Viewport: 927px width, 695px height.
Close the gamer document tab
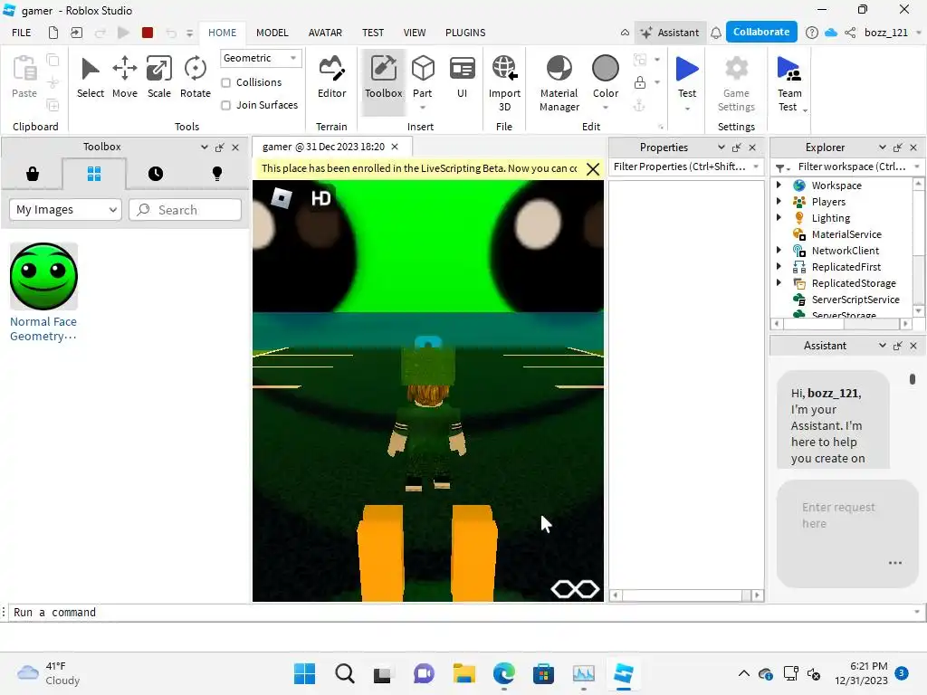point(395,147)
